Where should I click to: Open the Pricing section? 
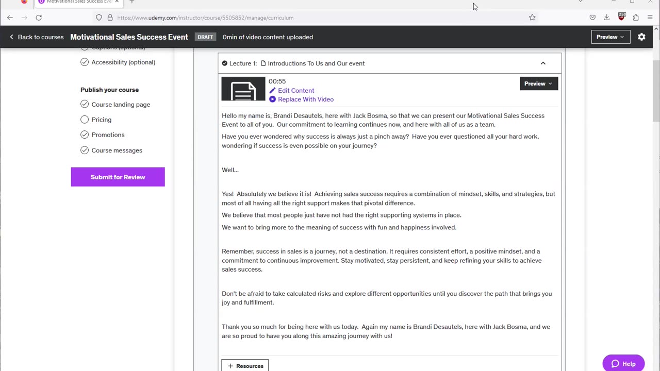[101, 120]
